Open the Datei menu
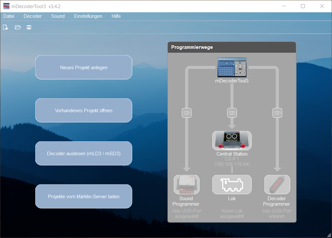This screenshot has height=238, width=332. click(x=9, y=16)
